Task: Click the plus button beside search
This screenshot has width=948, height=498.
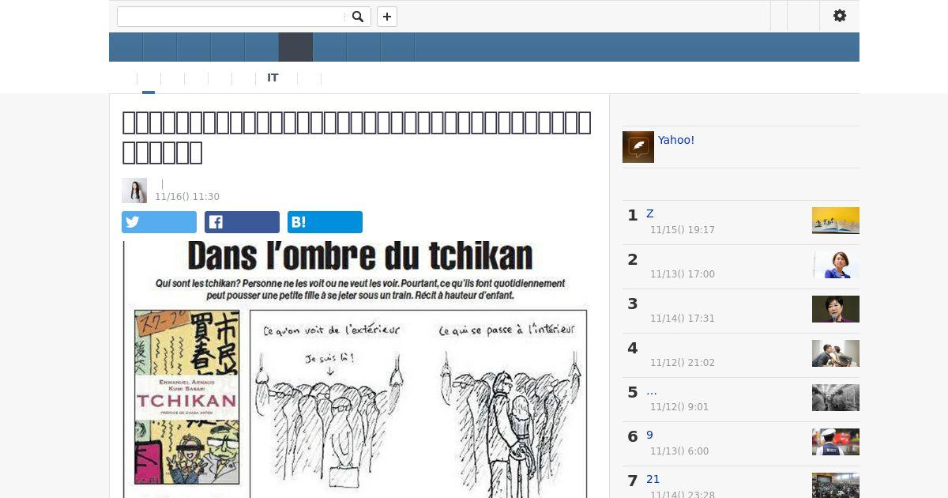Action: point(387,17)
